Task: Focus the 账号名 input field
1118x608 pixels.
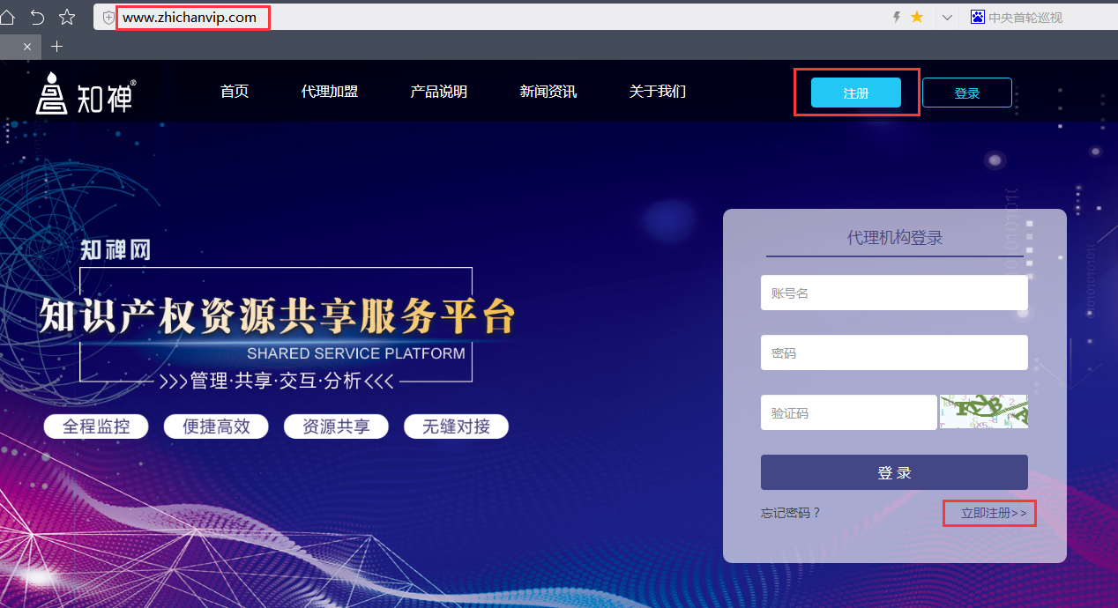Action: [x=893, y=293]
